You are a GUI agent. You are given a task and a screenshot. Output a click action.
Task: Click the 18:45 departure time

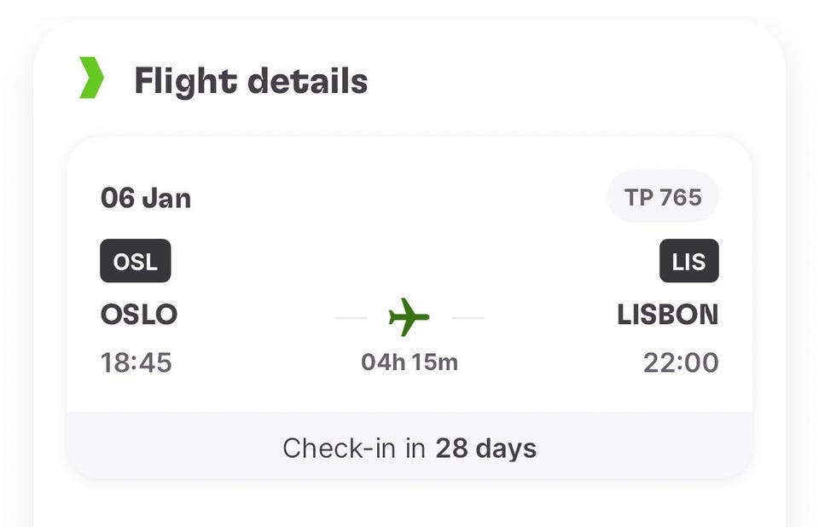coord(136,362)
